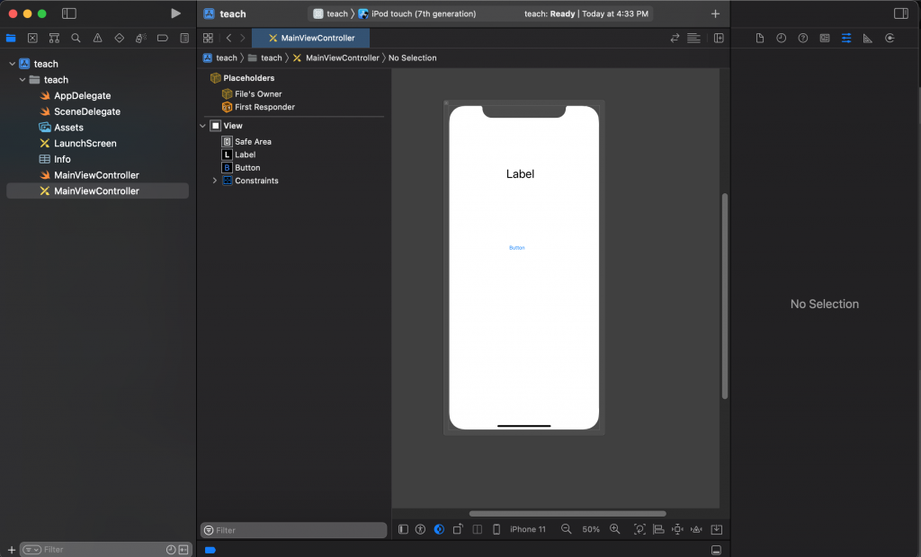Viewport: 921px width, 557px height.
Task: Run the project with the Play button
Action: (175, 13)
